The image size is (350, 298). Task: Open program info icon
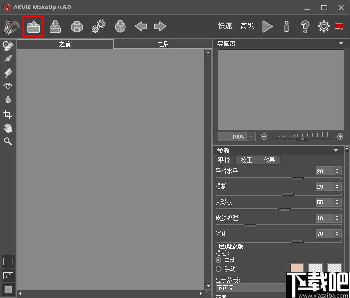tap(287, 26)
